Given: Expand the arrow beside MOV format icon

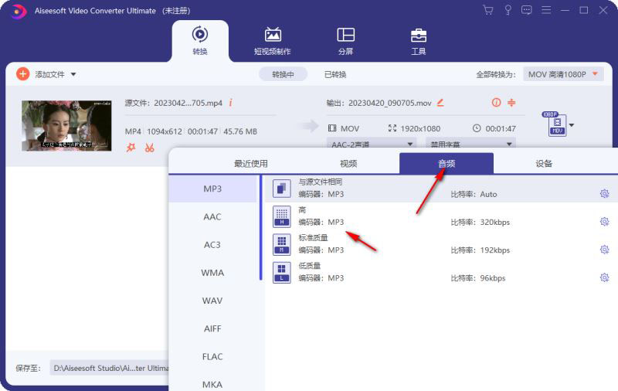Looking at the screenshot, I should click(572, 125).
